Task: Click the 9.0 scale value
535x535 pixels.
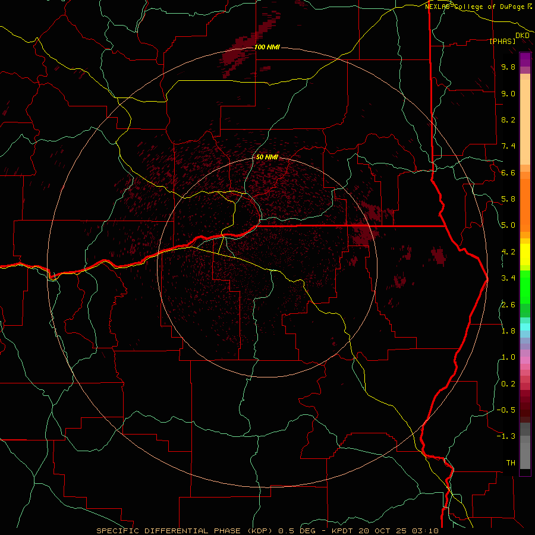Action: 508,93
